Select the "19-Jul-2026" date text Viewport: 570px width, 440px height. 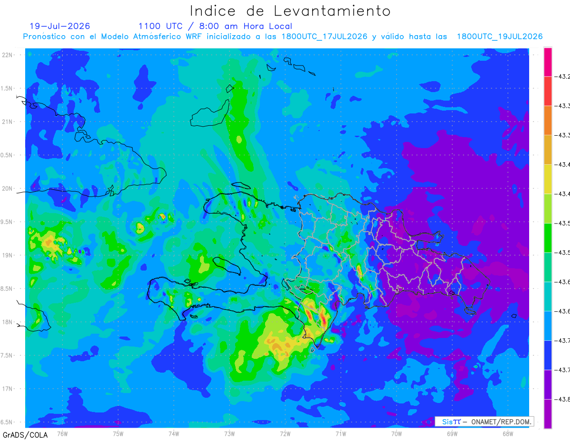point(60,26)
